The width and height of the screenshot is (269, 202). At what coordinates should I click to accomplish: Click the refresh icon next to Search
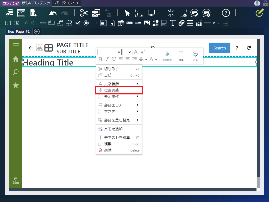pos(249,48)
